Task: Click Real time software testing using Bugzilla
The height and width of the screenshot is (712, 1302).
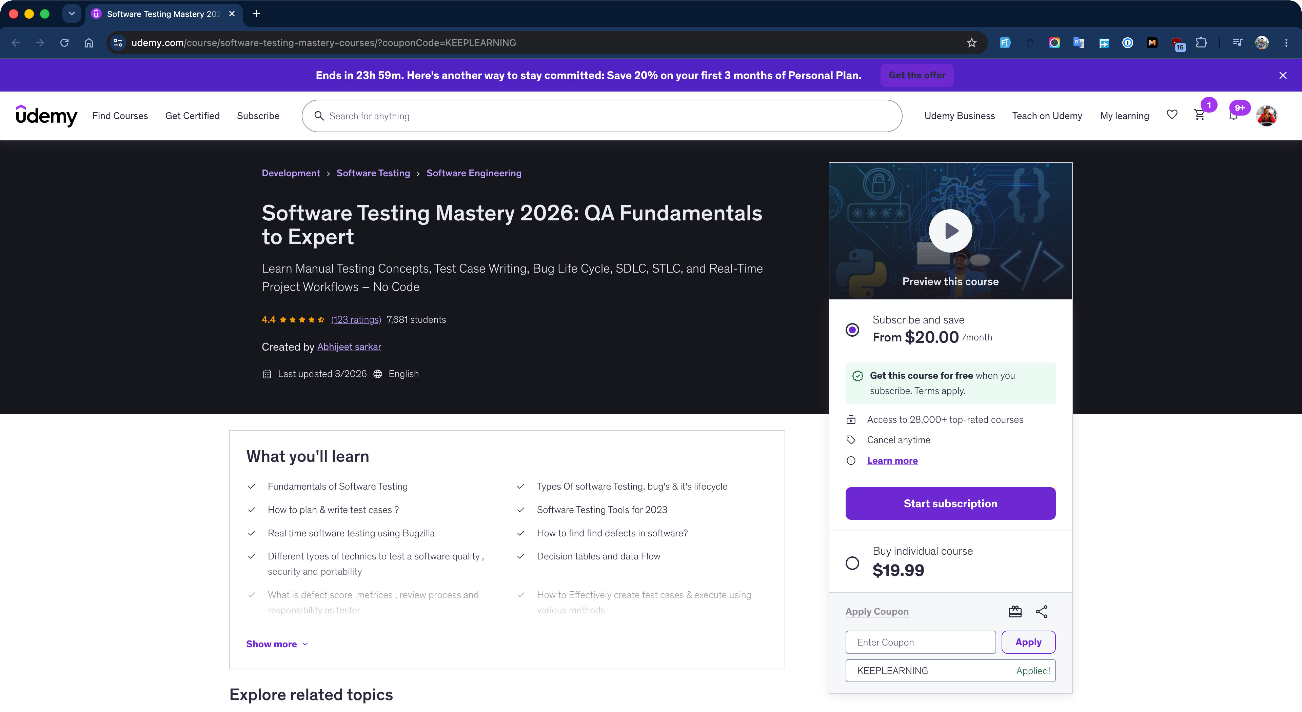Action: pyautogui.click(x=351, y=533)
